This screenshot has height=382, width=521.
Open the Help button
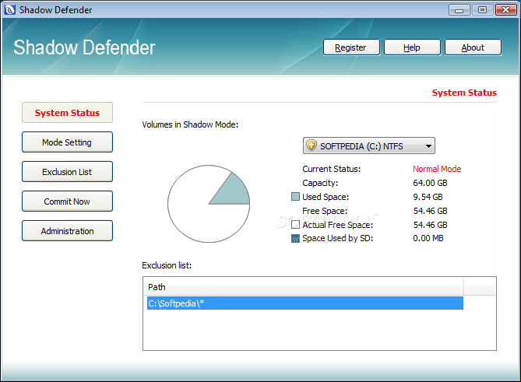[412, 47]
